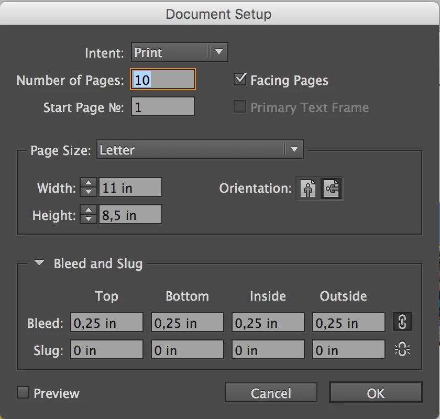Click the Primary Text Frame checkbox

[x=240, y=107]
